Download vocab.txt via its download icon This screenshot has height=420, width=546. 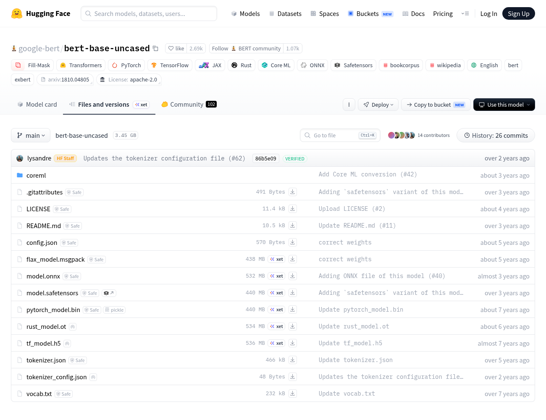[x=293, y=394]
